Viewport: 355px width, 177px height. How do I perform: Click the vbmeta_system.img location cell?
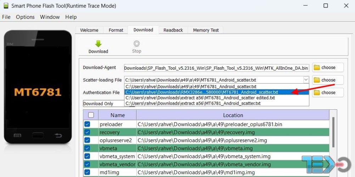(233, 156)
